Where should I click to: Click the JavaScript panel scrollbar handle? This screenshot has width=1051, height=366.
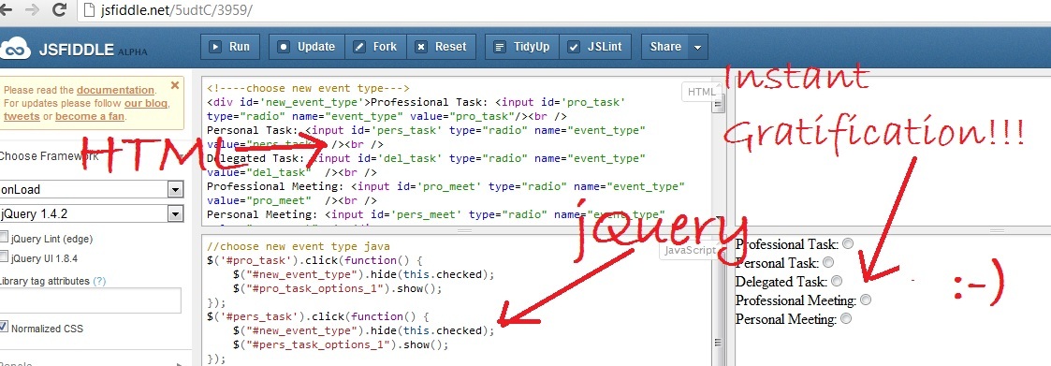click(718, 342)
